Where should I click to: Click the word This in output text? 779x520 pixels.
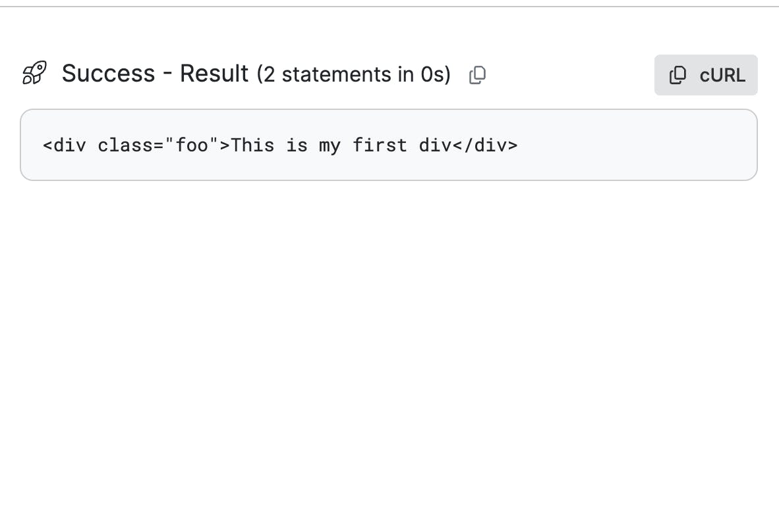pyautogui.click(x=252, y=145)
